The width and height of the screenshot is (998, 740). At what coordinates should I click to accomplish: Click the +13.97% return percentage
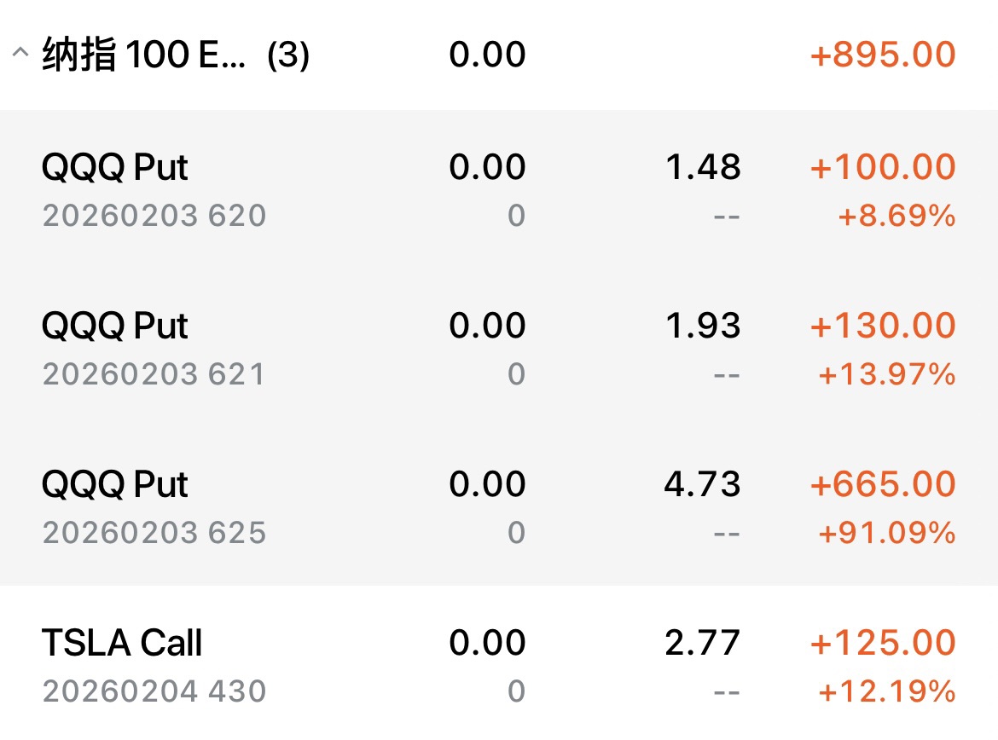tap(887, 374)
